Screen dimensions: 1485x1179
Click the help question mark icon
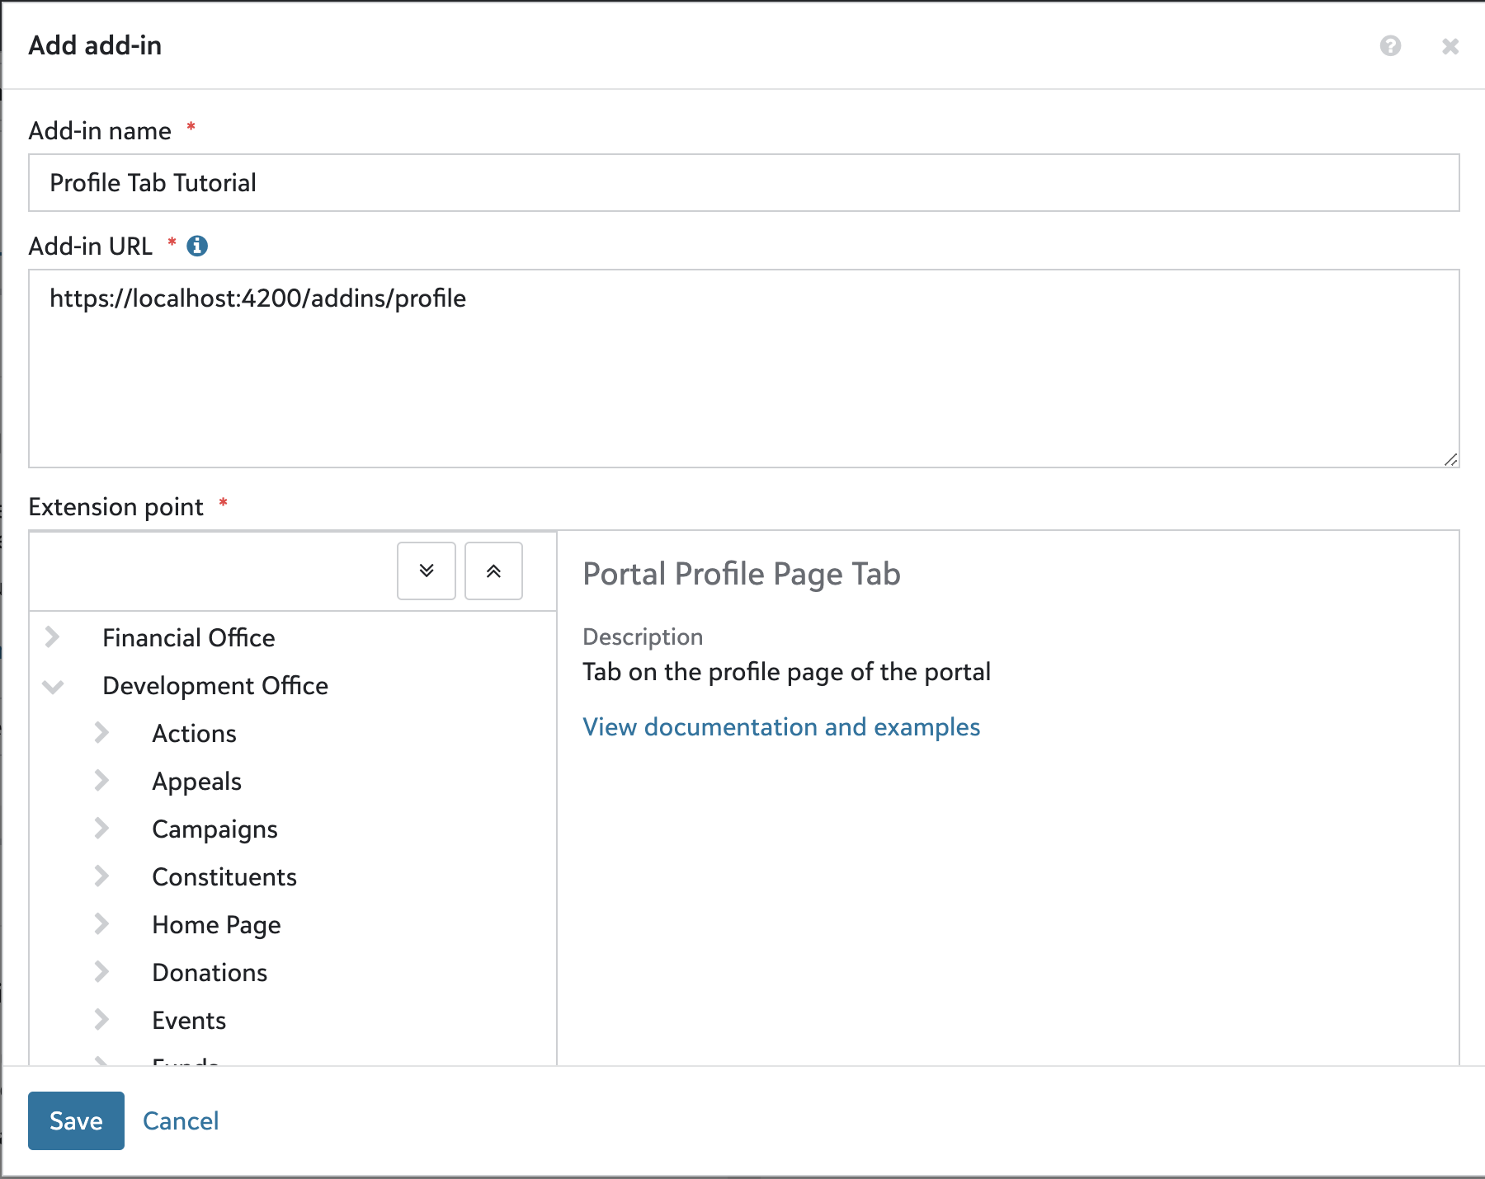1390,46
